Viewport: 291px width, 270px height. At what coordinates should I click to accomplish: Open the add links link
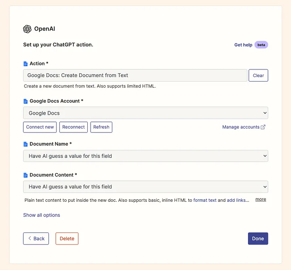236,200
